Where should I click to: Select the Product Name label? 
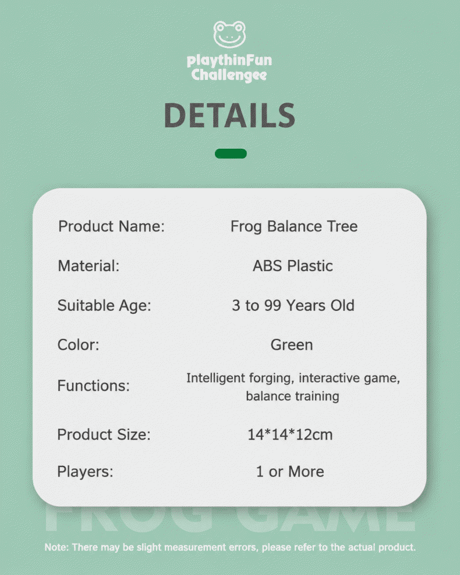(111, 226)
